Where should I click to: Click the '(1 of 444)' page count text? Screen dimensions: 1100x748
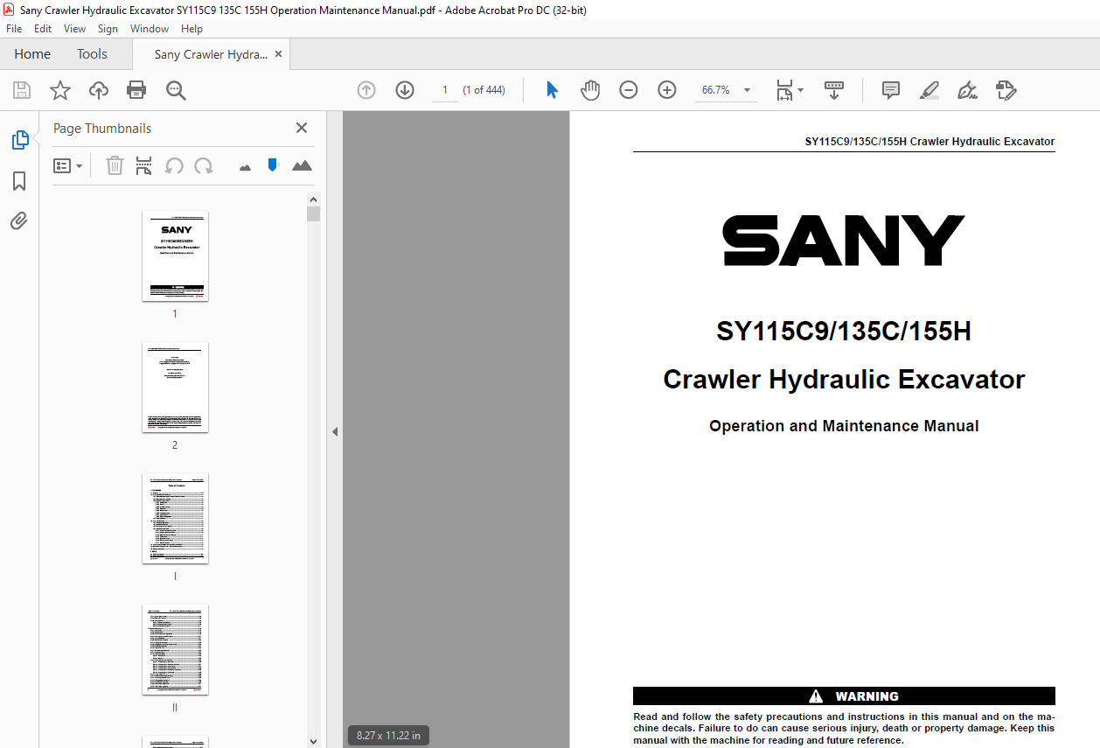[x=484, y=90]
